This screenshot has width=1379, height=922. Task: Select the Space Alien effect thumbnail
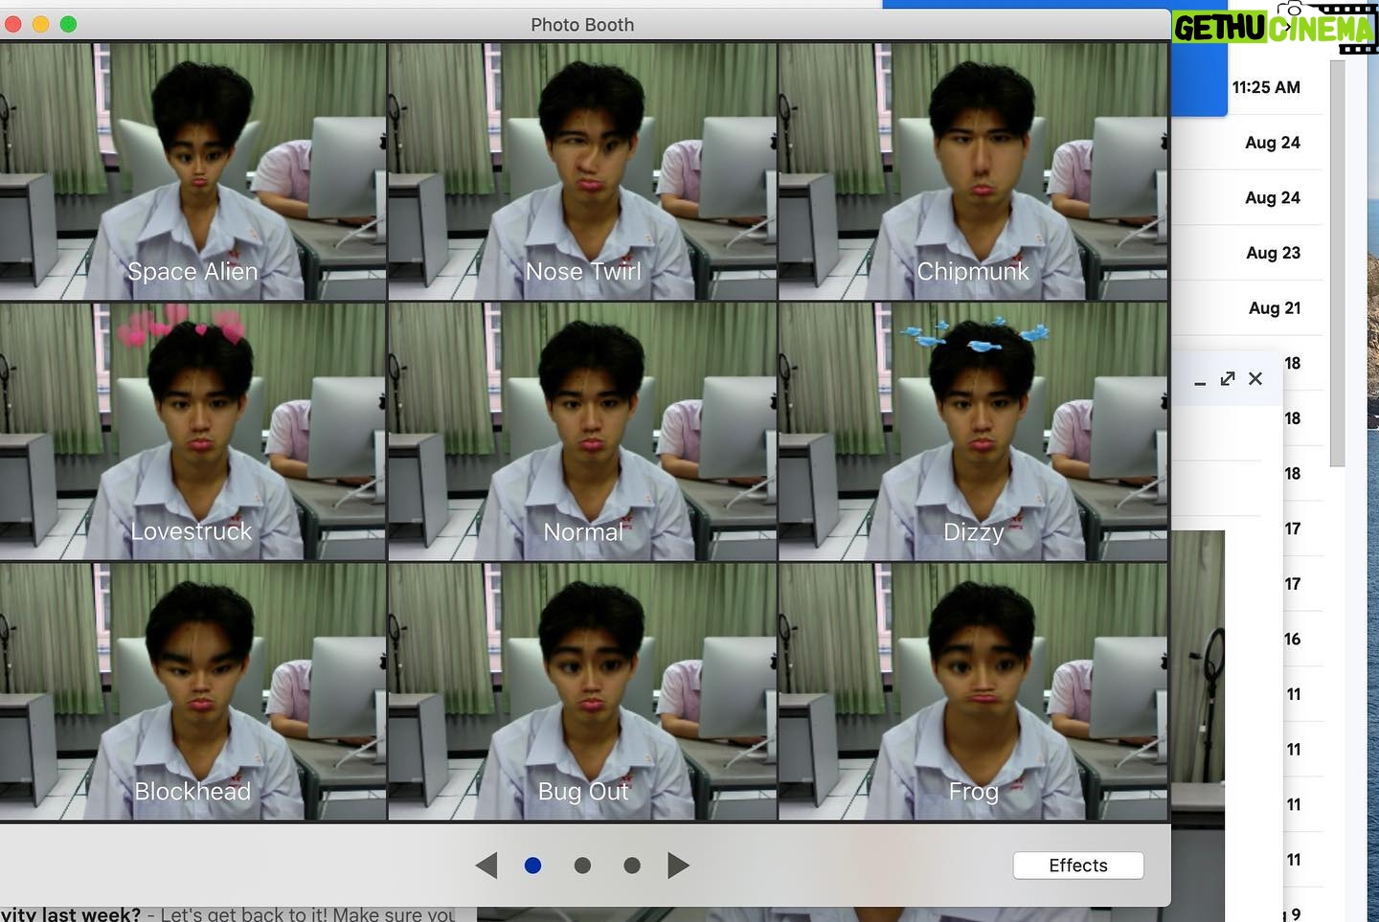tap(192, 172)
